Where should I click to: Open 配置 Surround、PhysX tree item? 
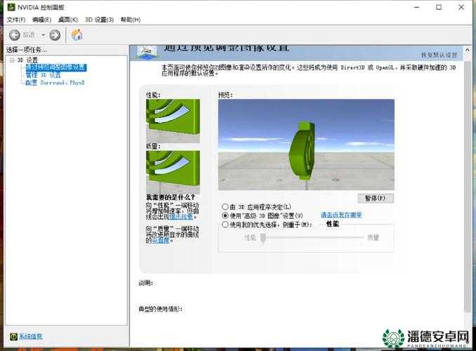click(x=55, y=82)
